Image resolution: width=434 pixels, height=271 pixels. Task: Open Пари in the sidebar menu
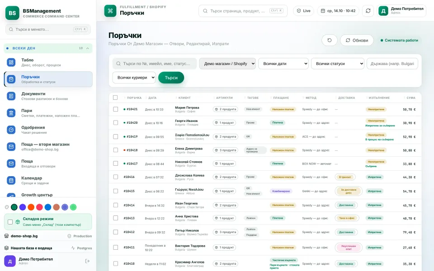coord(48,113)
